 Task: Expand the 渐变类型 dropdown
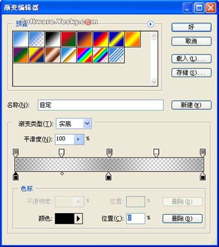87,124
